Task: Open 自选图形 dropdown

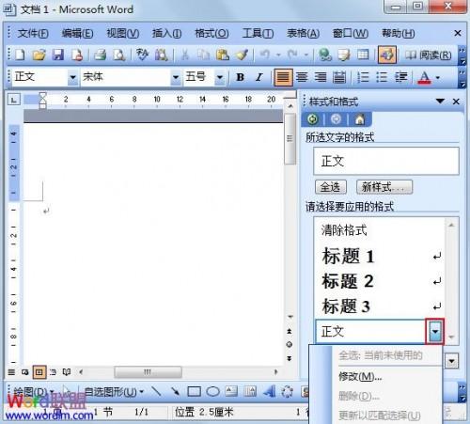Action: [114, 392]
